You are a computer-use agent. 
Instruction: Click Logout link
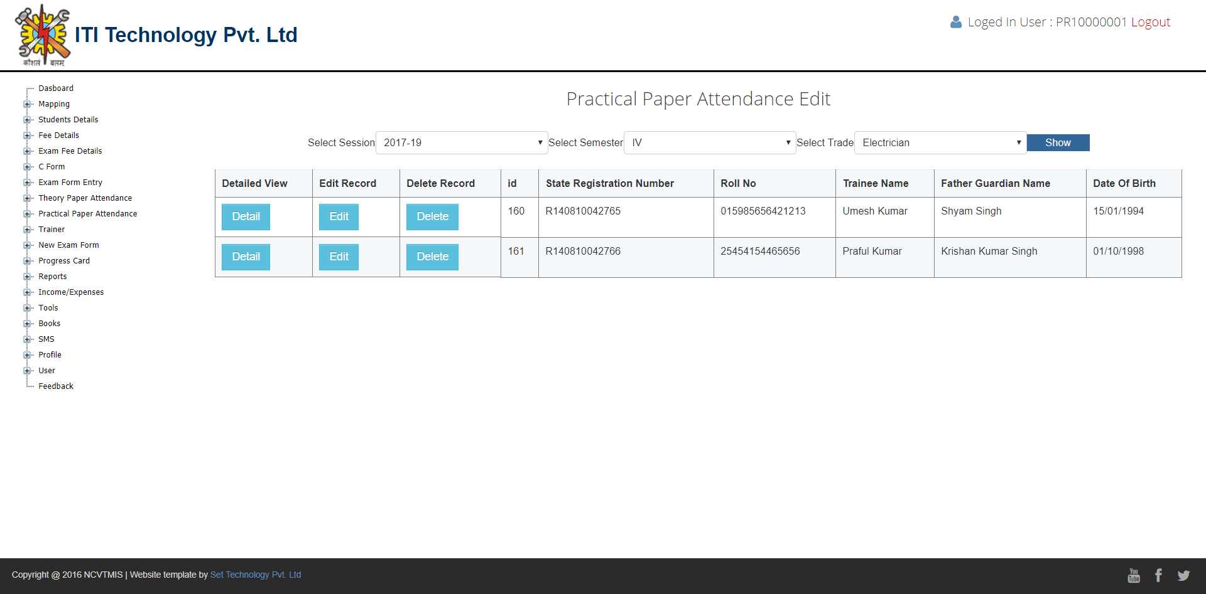click(x=1150, y=22)
